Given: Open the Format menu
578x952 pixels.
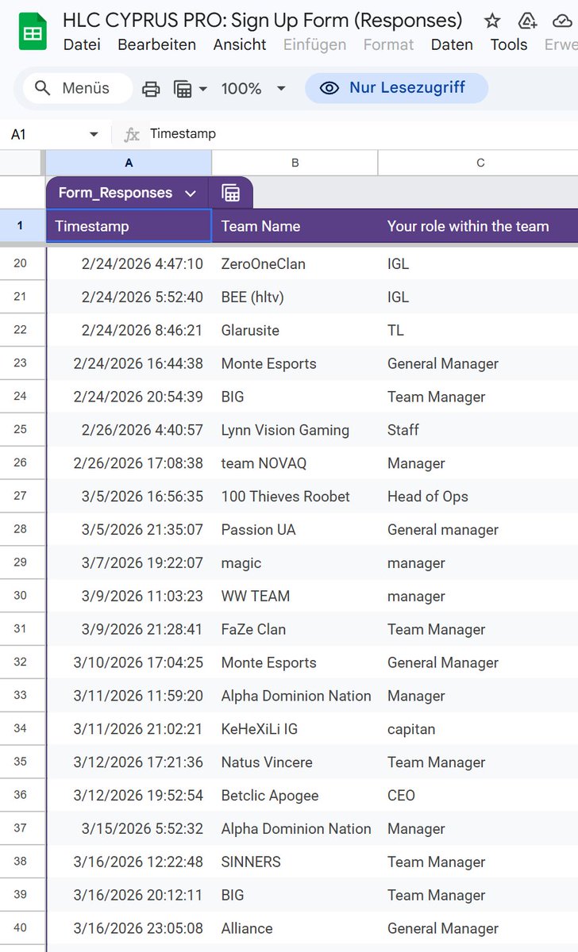Looking at the screenshot, I should coord(388,44).
